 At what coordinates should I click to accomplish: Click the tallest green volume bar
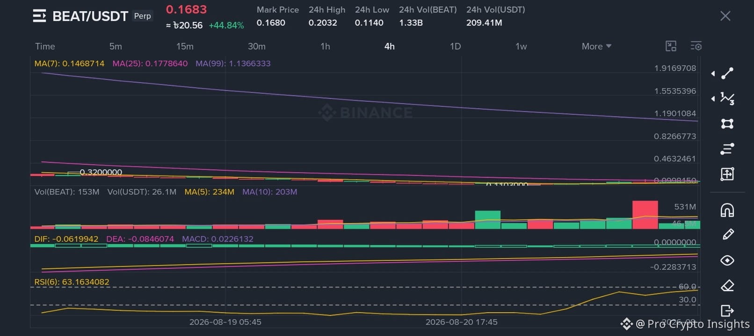(488, 220)
